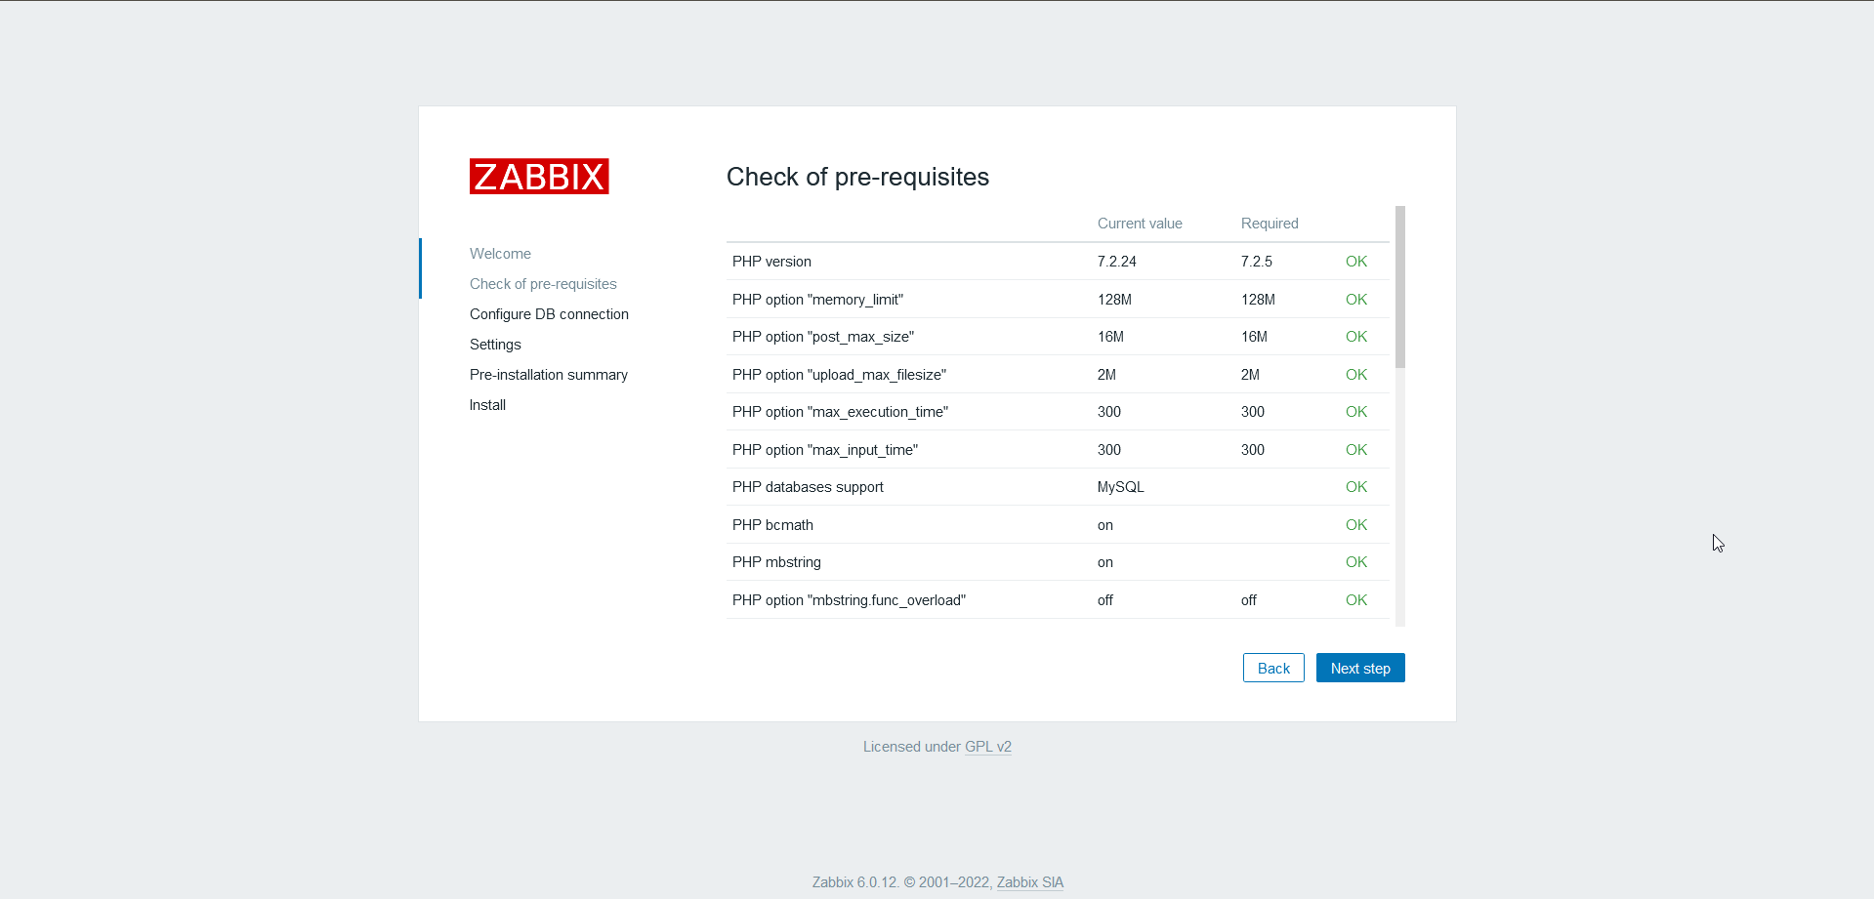This screenshot has width=1874, height=899.
Task: Click the required PHP version 7.2.5
Action: [1257, 262]
